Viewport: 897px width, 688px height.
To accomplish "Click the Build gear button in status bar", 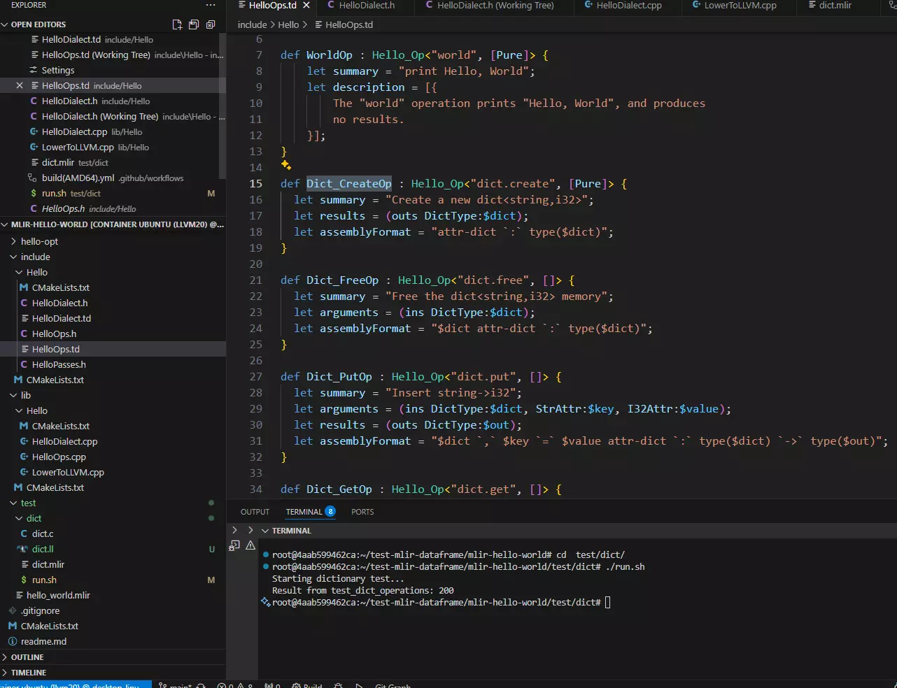I will 306,685.
